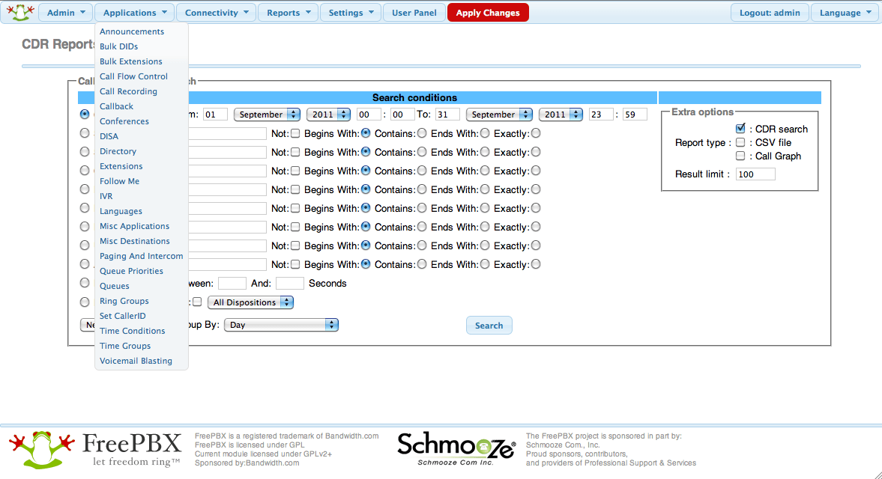Image resolution: width=882 pixels, height=479 pixels.
Task: Open the User Panel
Action: (x=414, y=13)
